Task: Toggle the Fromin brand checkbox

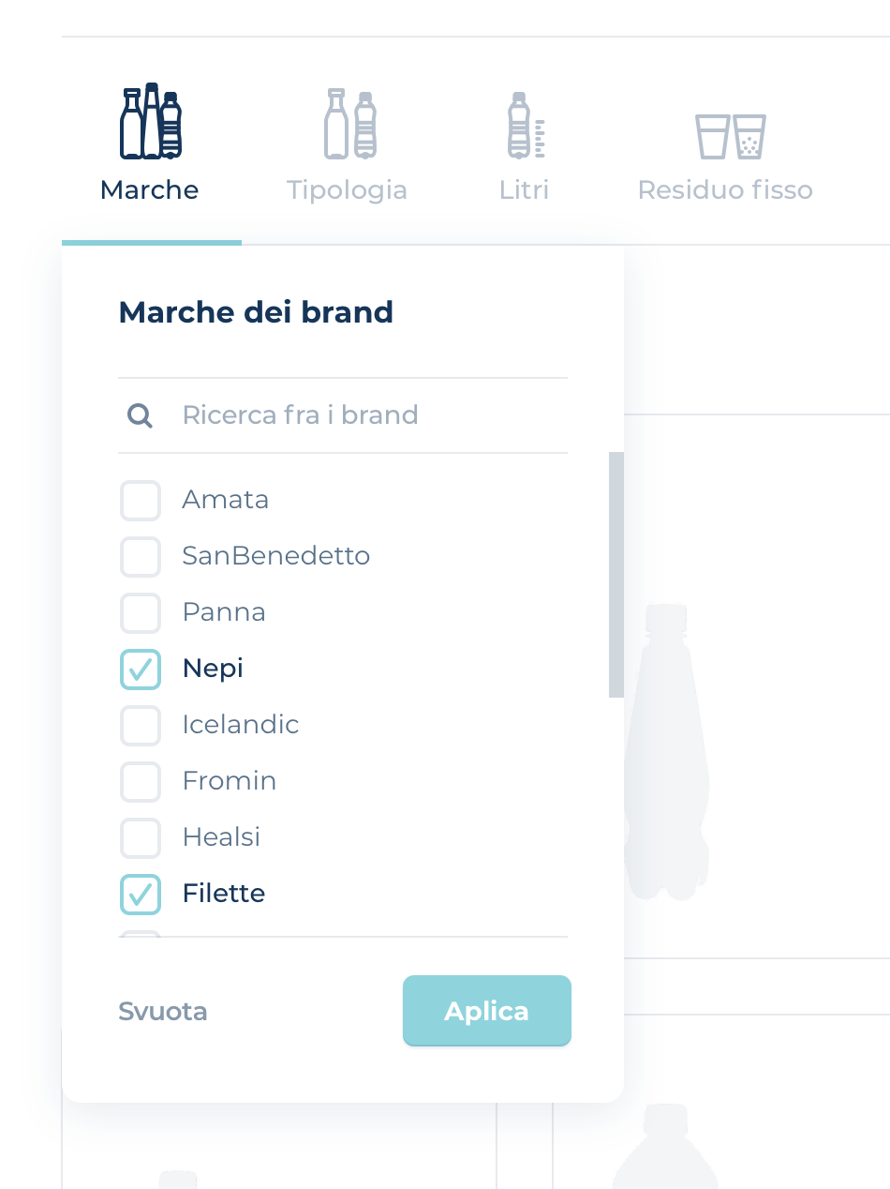Action: pyautogui.click(x=141, y=781)
